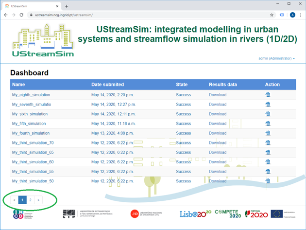Click the trash icon in My_fifth_simulation row
This screenshot has height=230, width=306.
[x=268, y=124]
